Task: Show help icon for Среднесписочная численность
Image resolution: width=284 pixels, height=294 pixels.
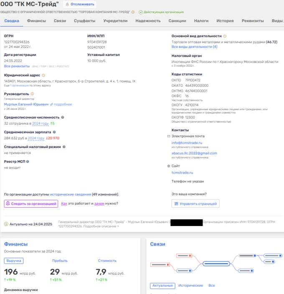Action: pyautogui.click(x=63, y=117)
